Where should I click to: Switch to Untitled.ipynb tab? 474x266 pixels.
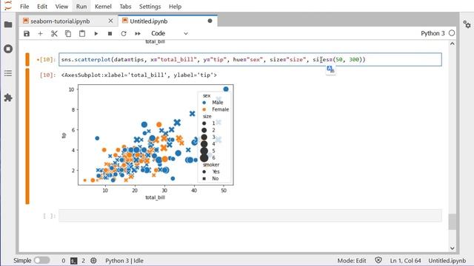167,21
